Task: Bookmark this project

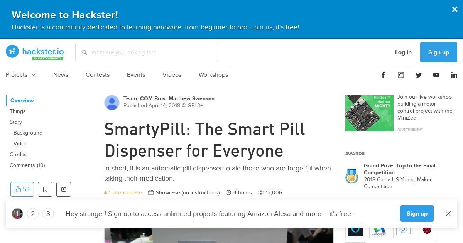Action: (x=45, y=189)
